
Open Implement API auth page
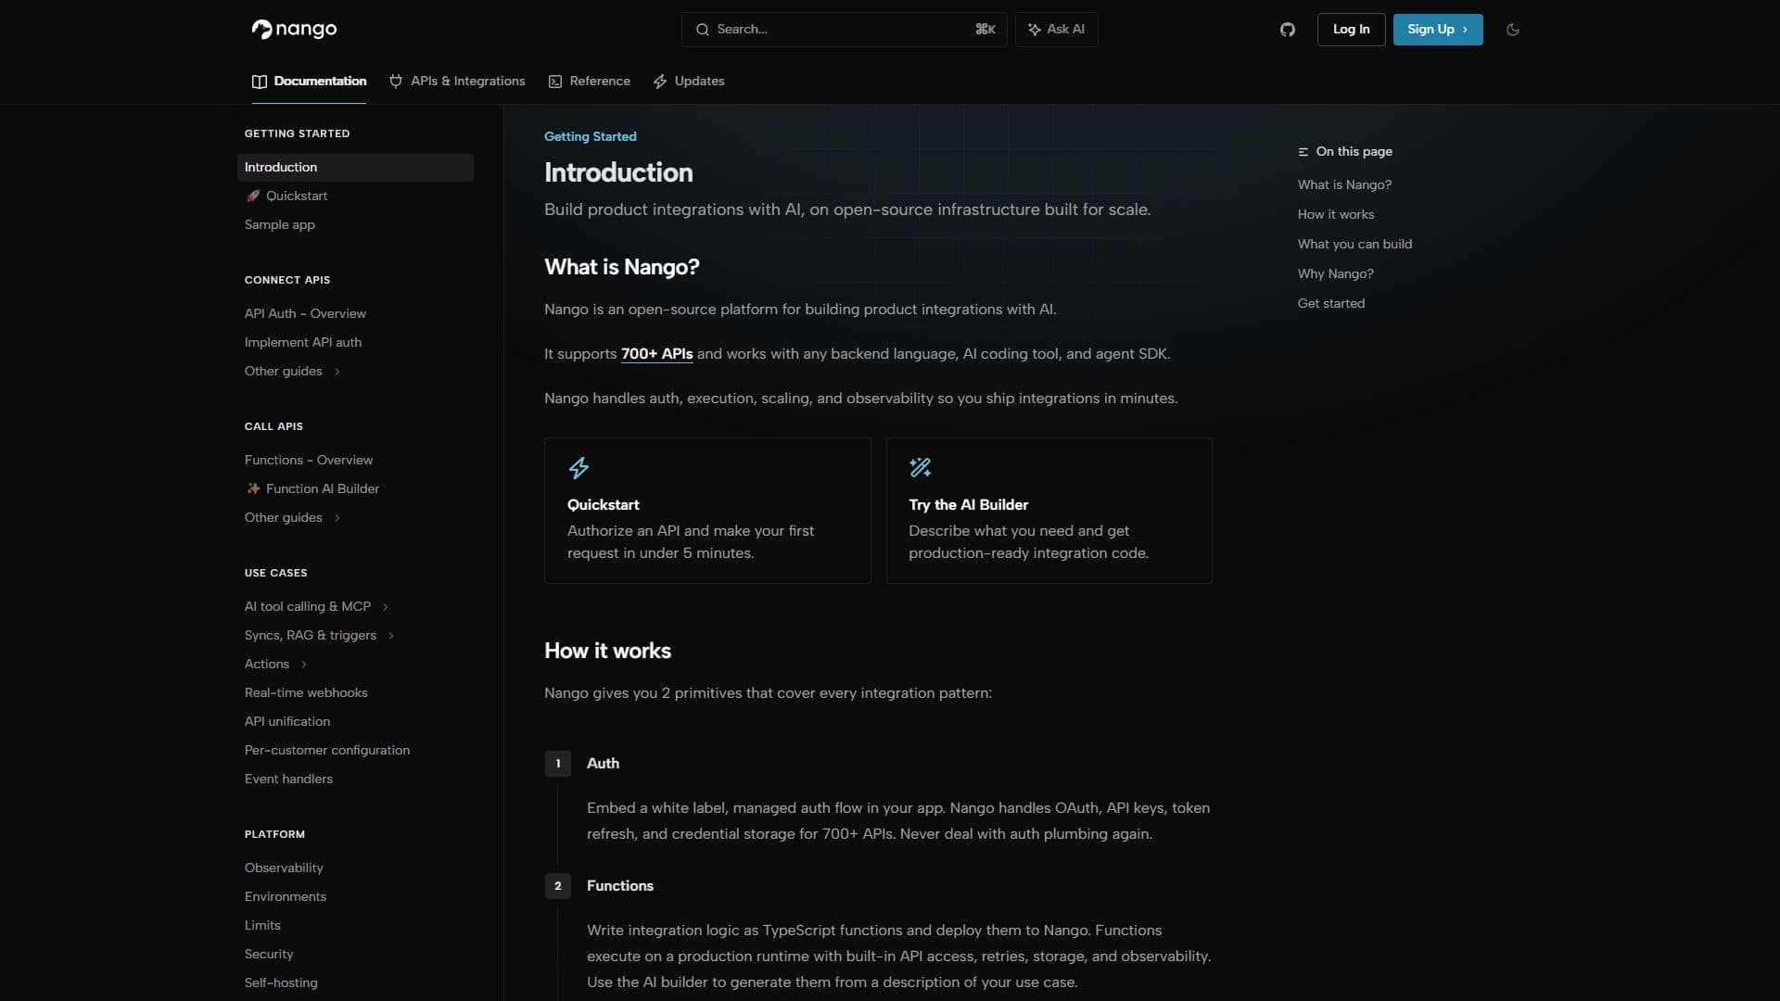(303, 342)
